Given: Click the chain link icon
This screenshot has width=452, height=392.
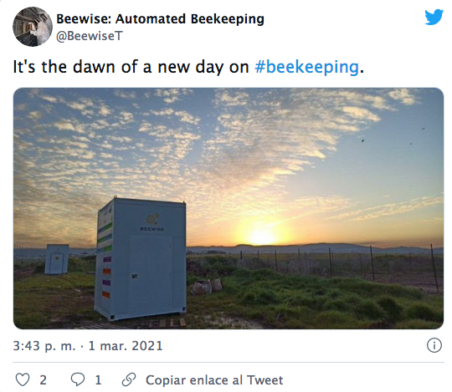Looking at the screenshot, I should tap(129, 379).
